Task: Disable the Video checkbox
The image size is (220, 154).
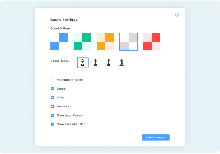Action: click(x=52, y=98)
